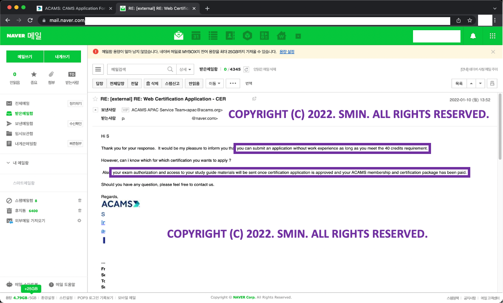
Task: Open the address book icon in the header
Action: pos(230,36)
